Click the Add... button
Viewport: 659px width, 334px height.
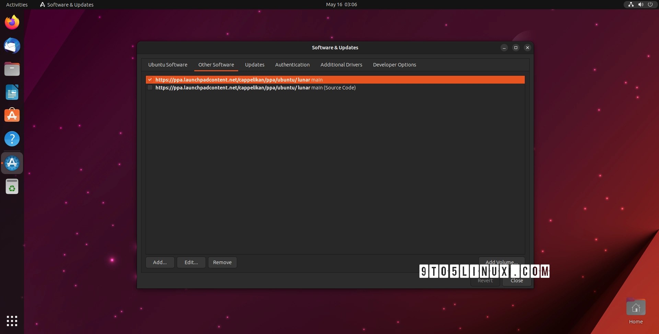(x=160, y=262)
